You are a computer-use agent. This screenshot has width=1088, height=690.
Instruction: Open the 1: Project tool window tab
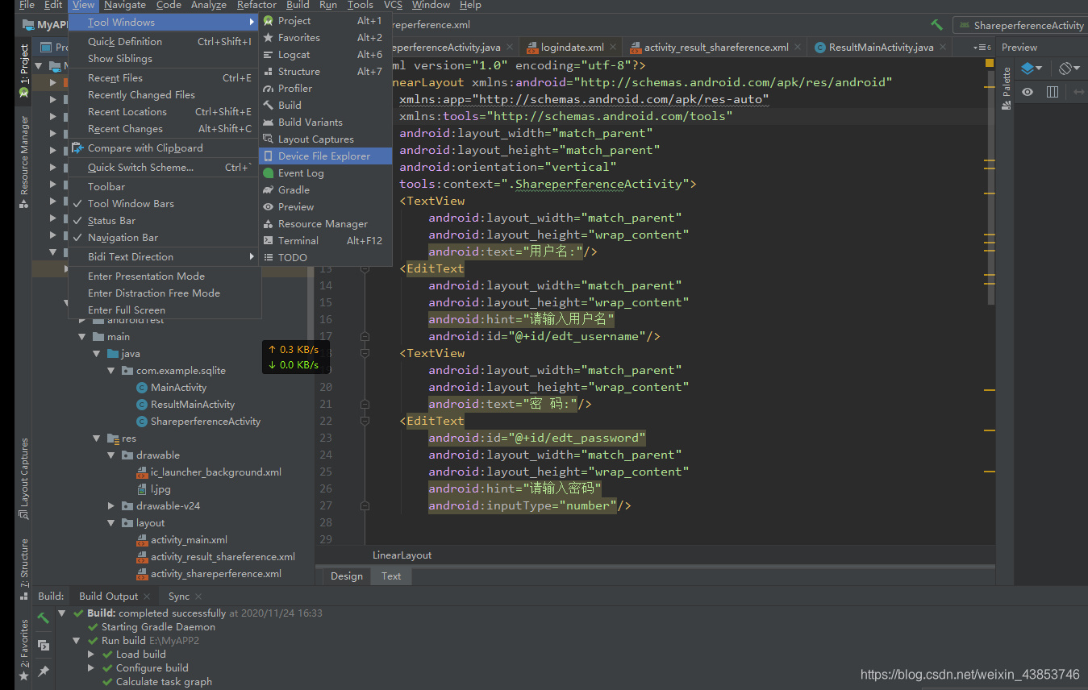tap(24, 71)
